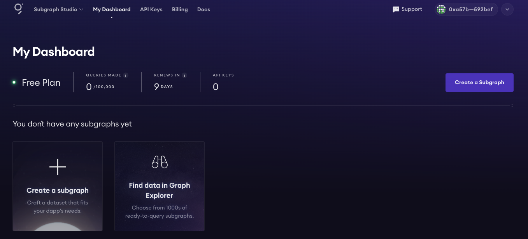Open the API Keys page
Viewport: 528px width, 239px height.
[x=151, y=9]
